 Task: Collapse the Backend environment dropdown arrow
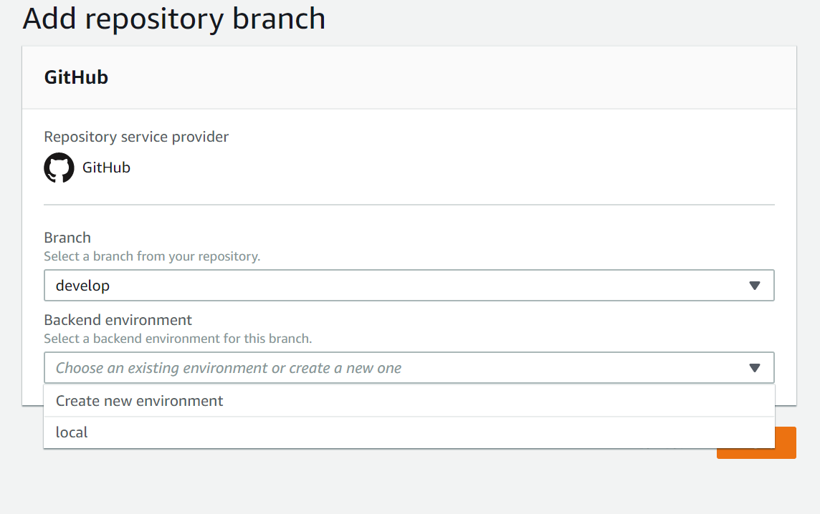point(754,368)
